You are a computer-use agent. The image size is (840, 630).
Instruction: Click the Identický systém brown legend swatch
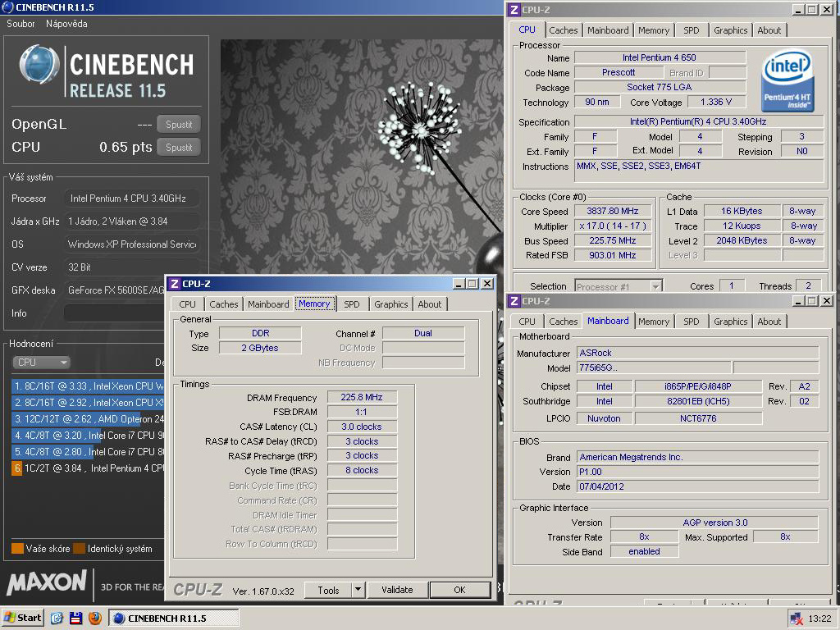[80, 549]
